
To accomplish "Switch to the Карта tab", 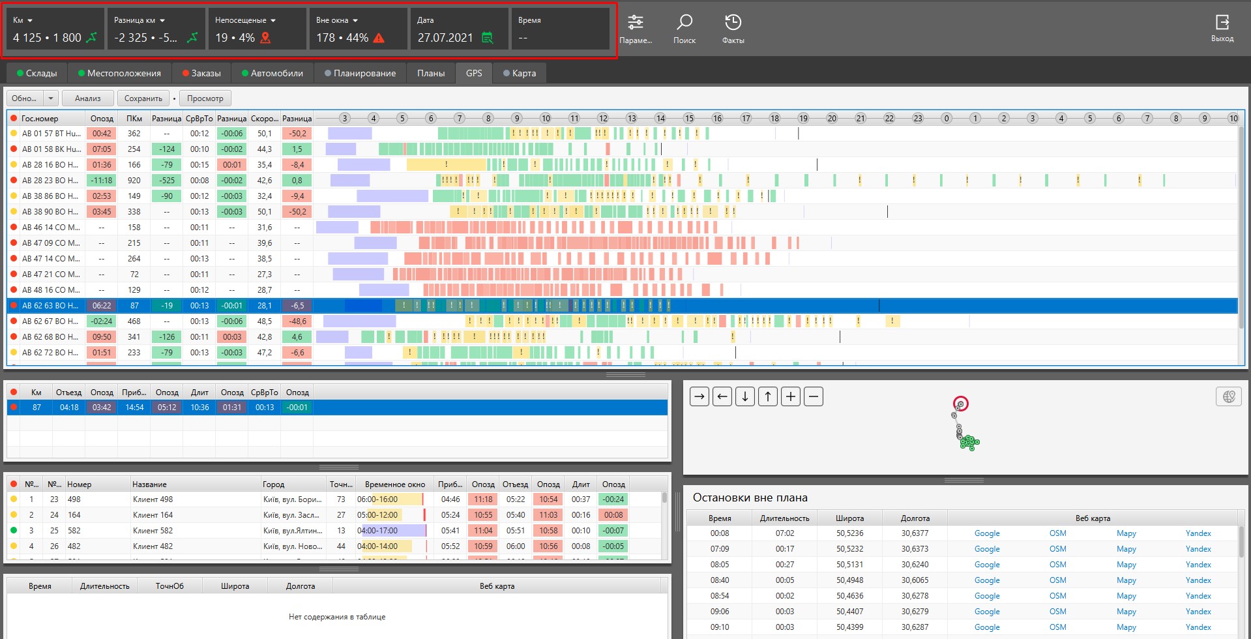I will click(520, 73).
